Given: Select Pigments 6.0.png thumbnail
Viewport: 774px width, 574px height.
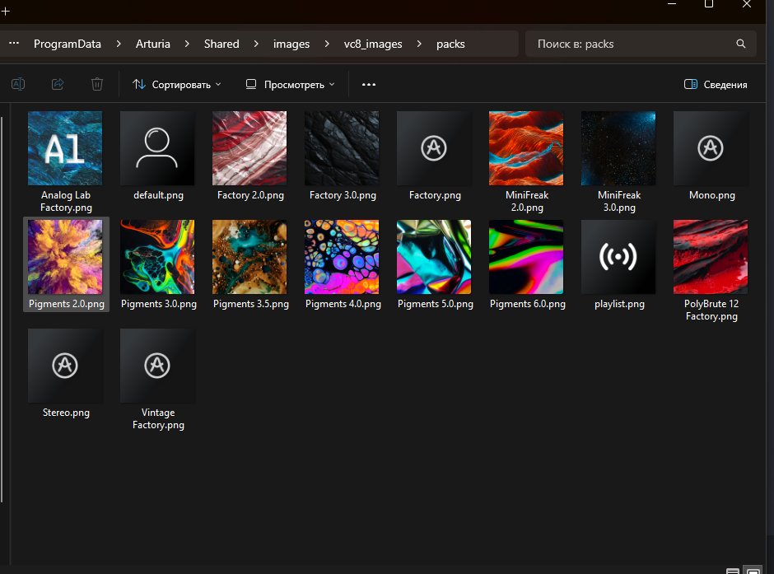Looking at the screenshot, I should [526, 257].
